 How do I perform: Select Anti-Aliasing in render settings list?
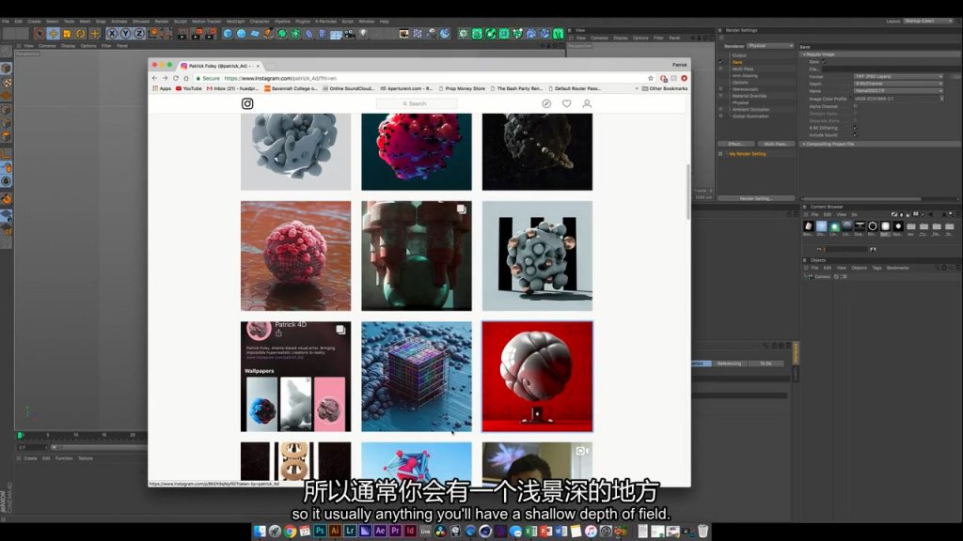(x=745, y=75)
